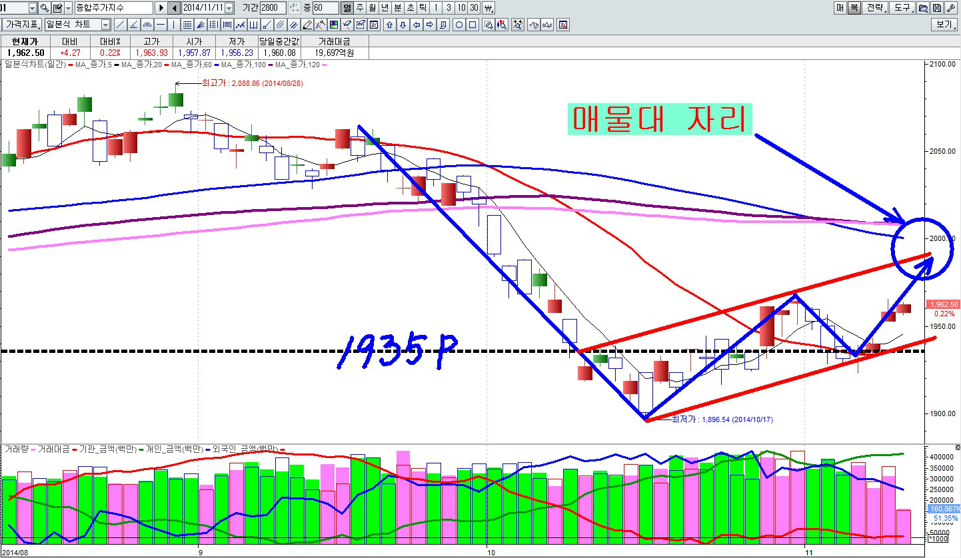
Task: Click the 기간 input field showing 2800
Action: 273,8
